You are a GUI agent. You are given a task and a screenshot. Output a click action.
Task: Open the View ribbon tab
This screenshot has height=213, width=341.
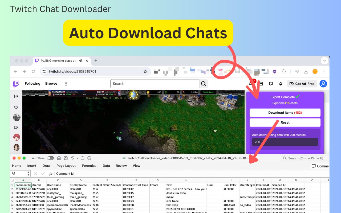(x=136, y=166)
